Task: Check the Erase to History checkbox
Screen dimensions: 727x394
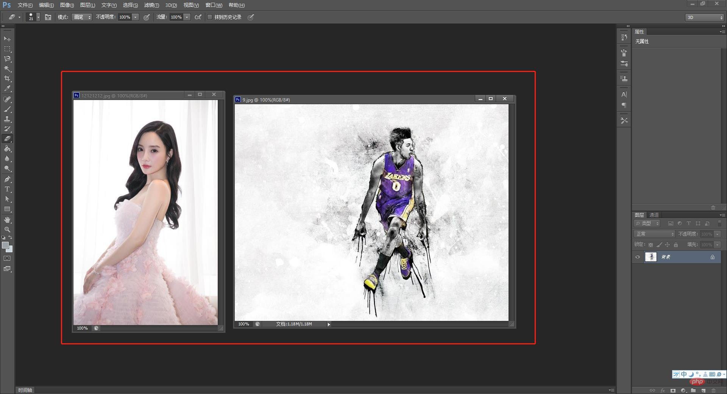Action: [x=210, y=17]
